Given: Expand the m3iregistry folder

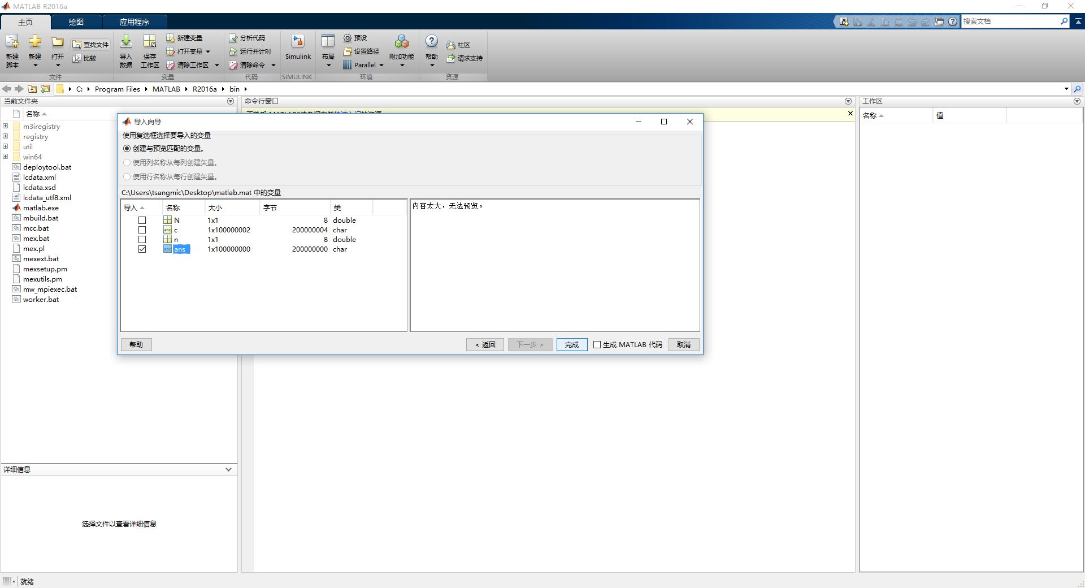Looking at the screenshot, I should pyautogui.click(x=6, y=127).
